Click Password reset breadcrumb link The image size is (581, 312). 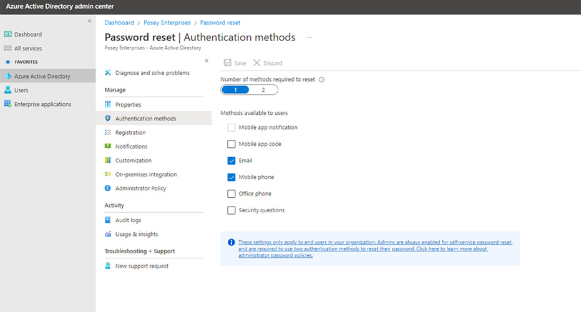coord(220,22)
